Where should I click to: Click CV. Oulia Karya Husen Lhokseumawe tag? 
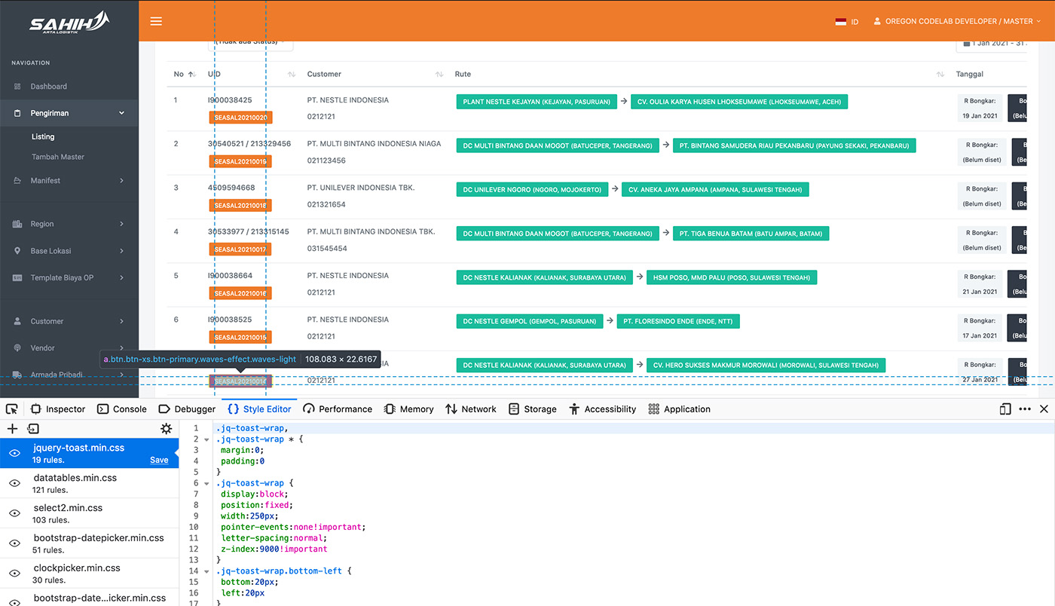click(x=739, y=102)
